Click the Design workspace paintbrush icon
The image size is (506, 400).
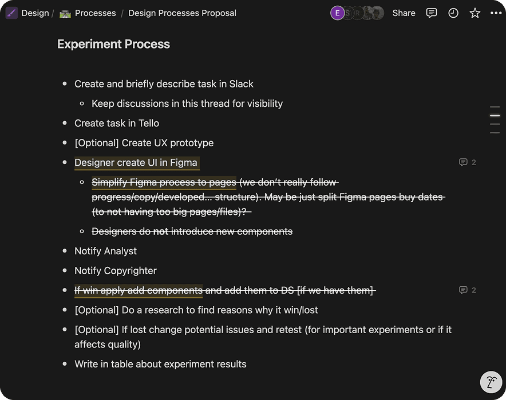[11, 13]
